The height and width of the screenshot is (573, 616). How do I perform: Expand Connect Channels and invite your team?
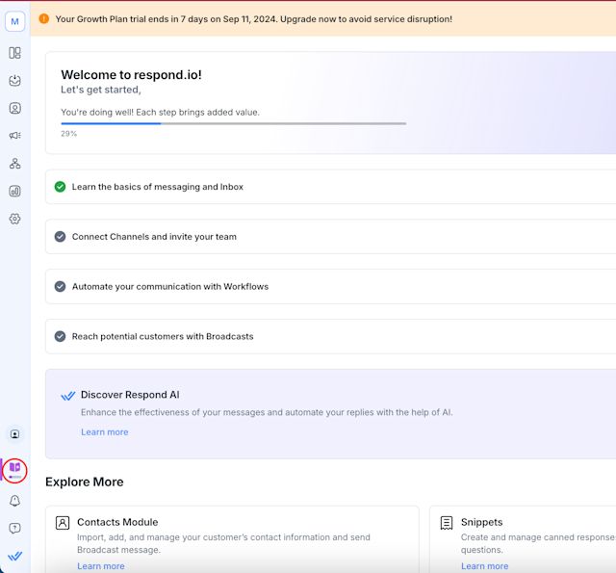(x=330, y=237)
